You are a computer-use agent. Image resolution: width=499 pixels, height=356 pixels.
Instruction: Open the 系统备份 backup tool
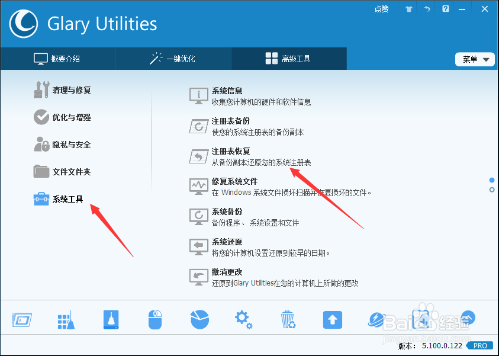pyautogui.click(x=228, y=213)
